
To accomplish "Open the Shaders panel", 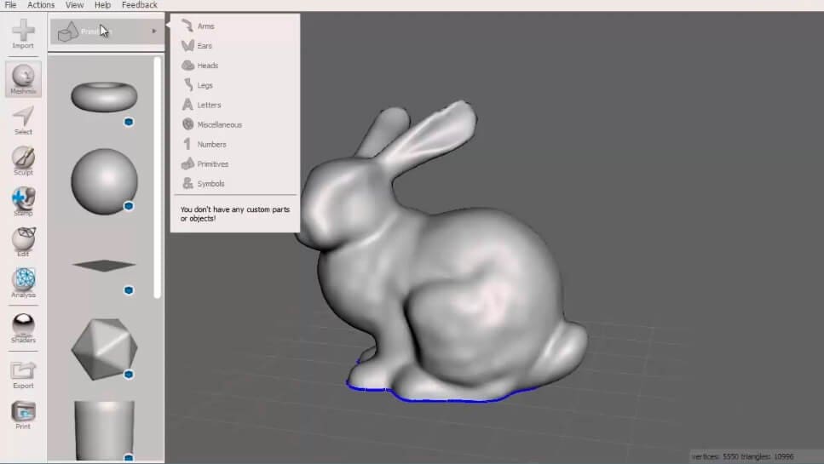I will click(x=23, y=328).
